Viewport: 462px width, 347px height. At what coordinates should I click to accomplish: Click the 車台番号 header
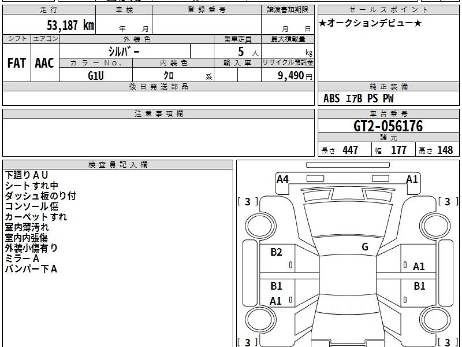[x=389, y=114]
